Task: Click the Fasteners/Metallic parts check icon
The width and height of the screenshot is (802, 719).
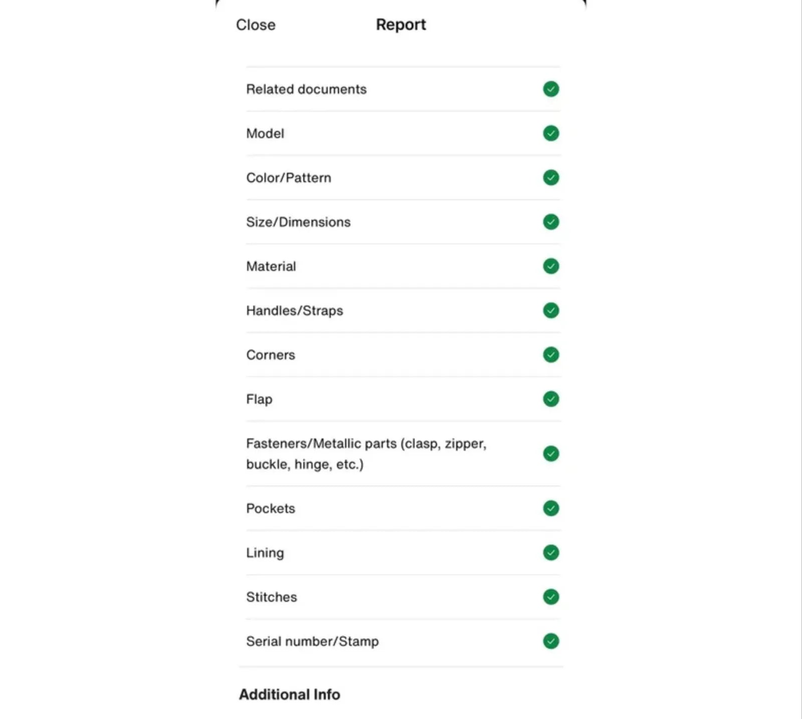Action: point(551,454)
